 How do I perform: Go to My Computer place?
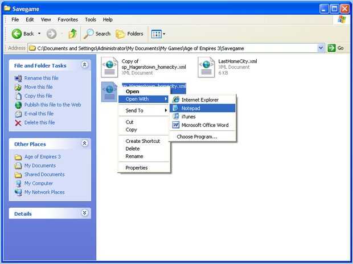tap(39, 183)
